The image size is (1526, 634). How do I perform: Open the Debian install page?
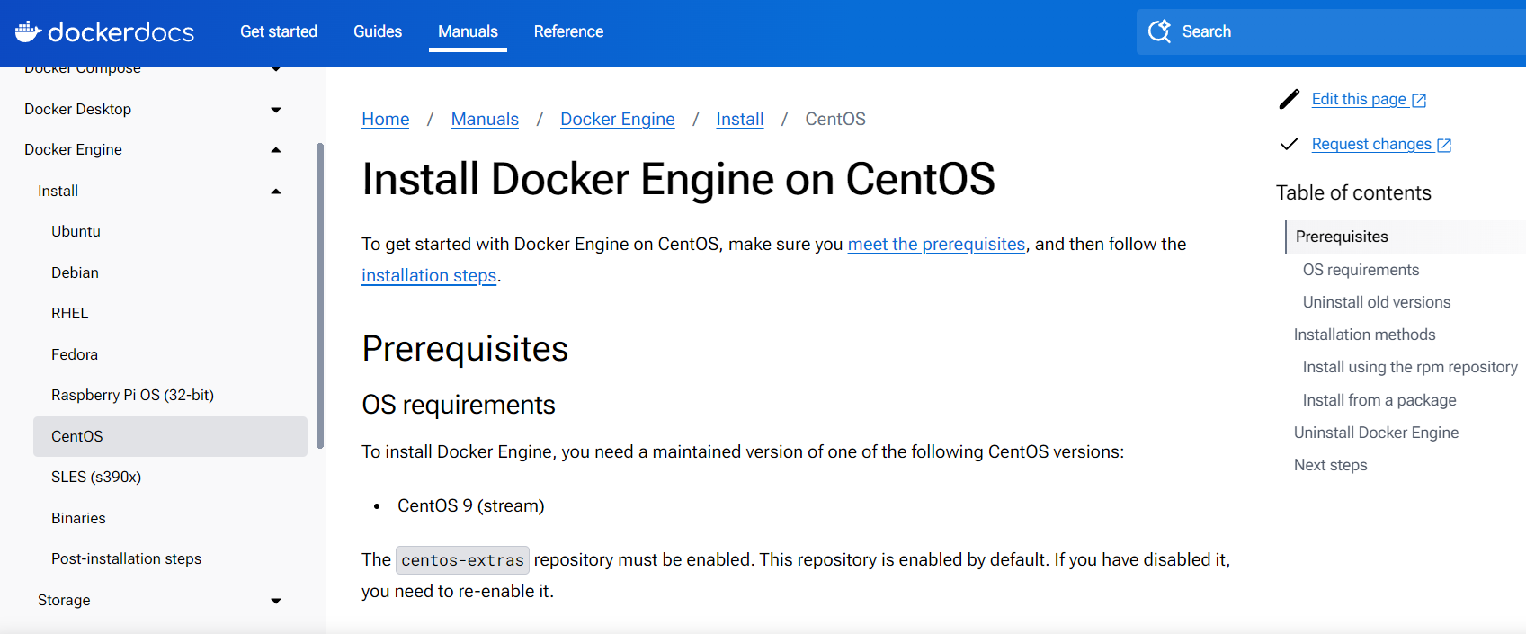[76, 272]
